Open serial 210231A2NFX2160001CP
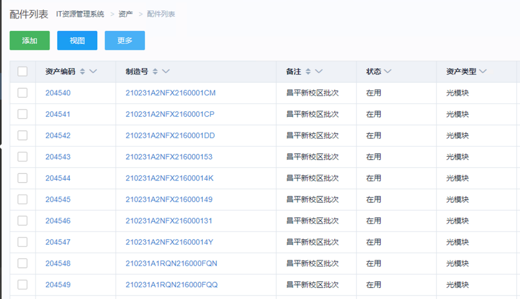The width and height of the screenshot is (520, 299). point(170,114)
